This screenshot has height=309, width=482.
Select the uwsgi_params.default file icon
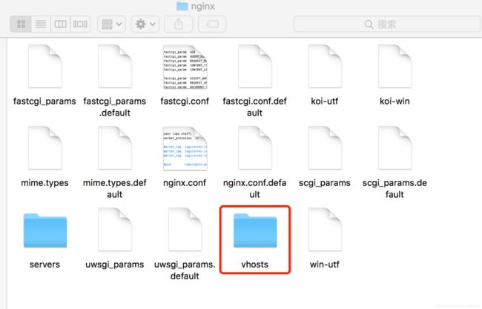tap(185, 230)
